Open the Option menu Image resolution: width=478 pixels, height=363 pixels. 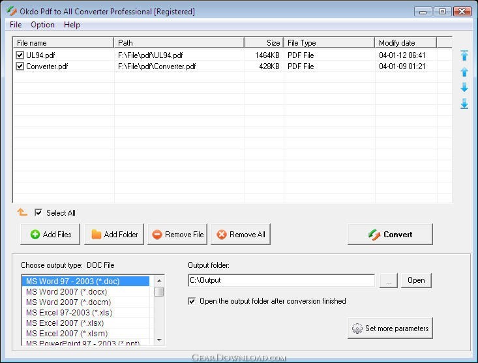click(42, 25)
